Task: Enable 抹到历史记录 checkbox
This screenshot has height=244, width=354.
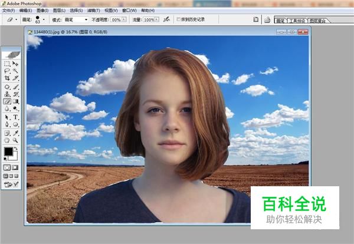Action: [178, 19]
